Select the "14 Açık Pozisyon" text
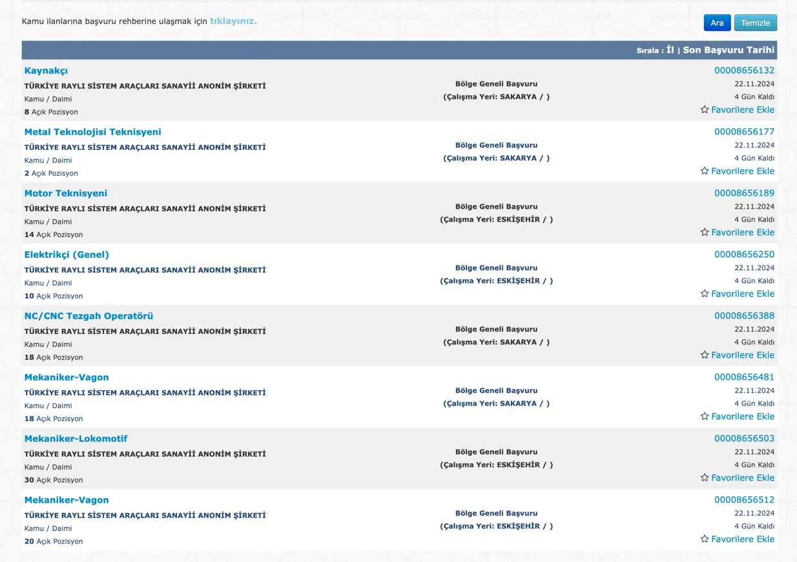This screenshot has height=562, width=797. (54, 234)
